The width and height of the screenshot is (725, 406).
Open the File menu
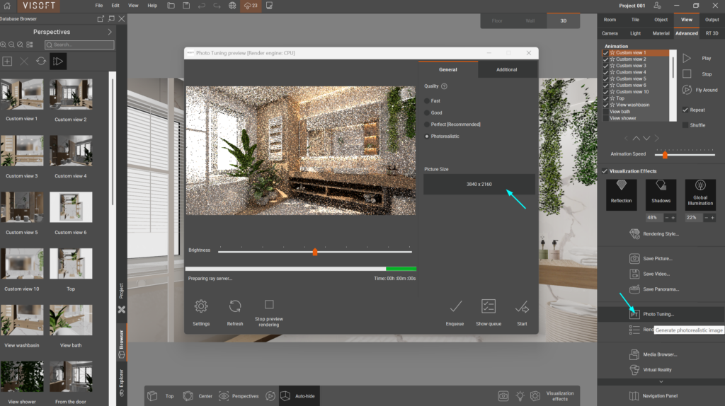(x=99, y=6)
